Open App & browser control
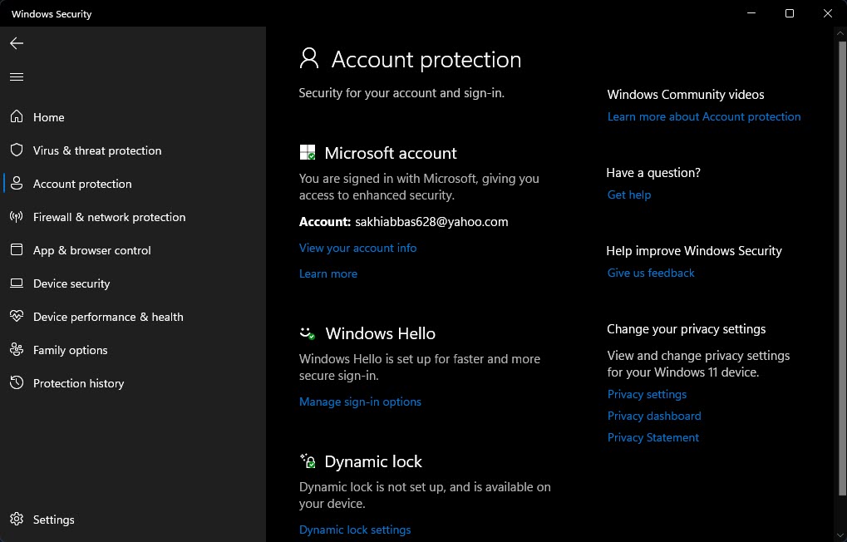The image size is (847, 542). [91, 251]
